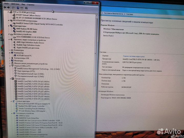Select ACPI x64-based PC entry
Image resolution: width=184 pixels, height=138 pixels.
tap(24, 56)
